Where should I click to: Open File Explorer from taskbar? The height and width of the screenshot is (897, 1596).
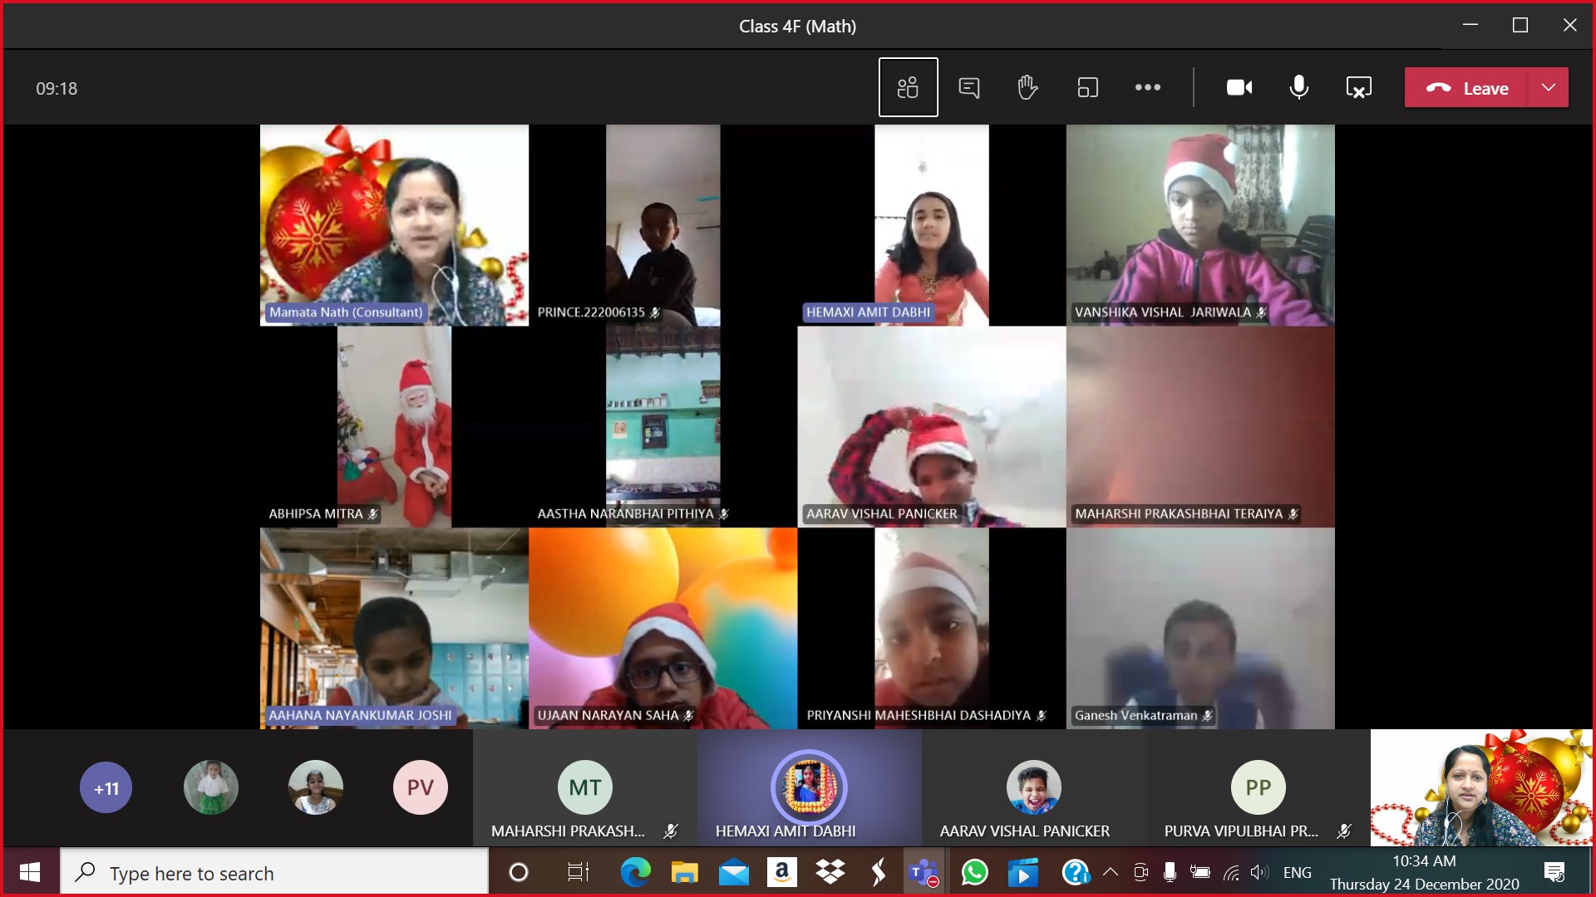tap(685, 872)
